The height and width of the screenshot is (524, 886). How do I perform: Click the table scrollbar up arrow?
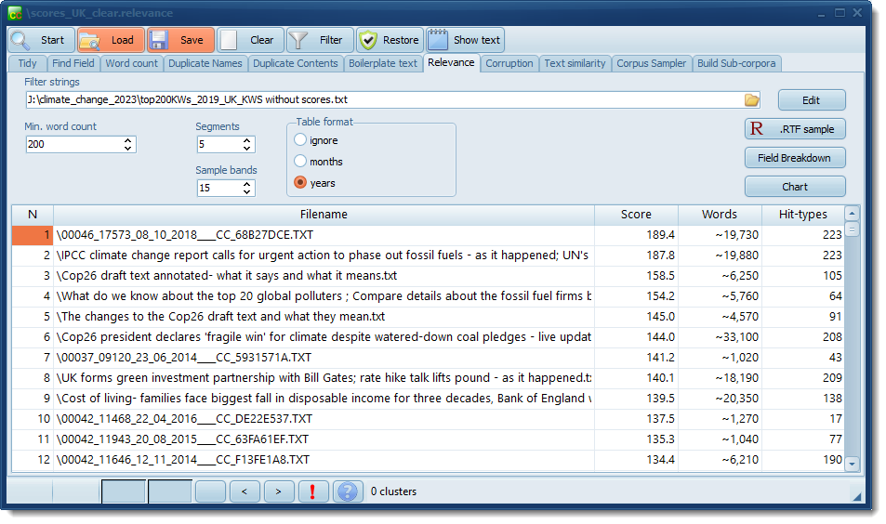853,213
